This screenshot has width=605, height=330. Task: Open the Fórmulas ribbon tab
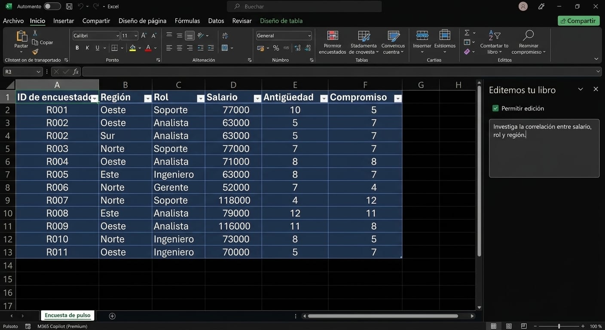click(x=187, y=21)
